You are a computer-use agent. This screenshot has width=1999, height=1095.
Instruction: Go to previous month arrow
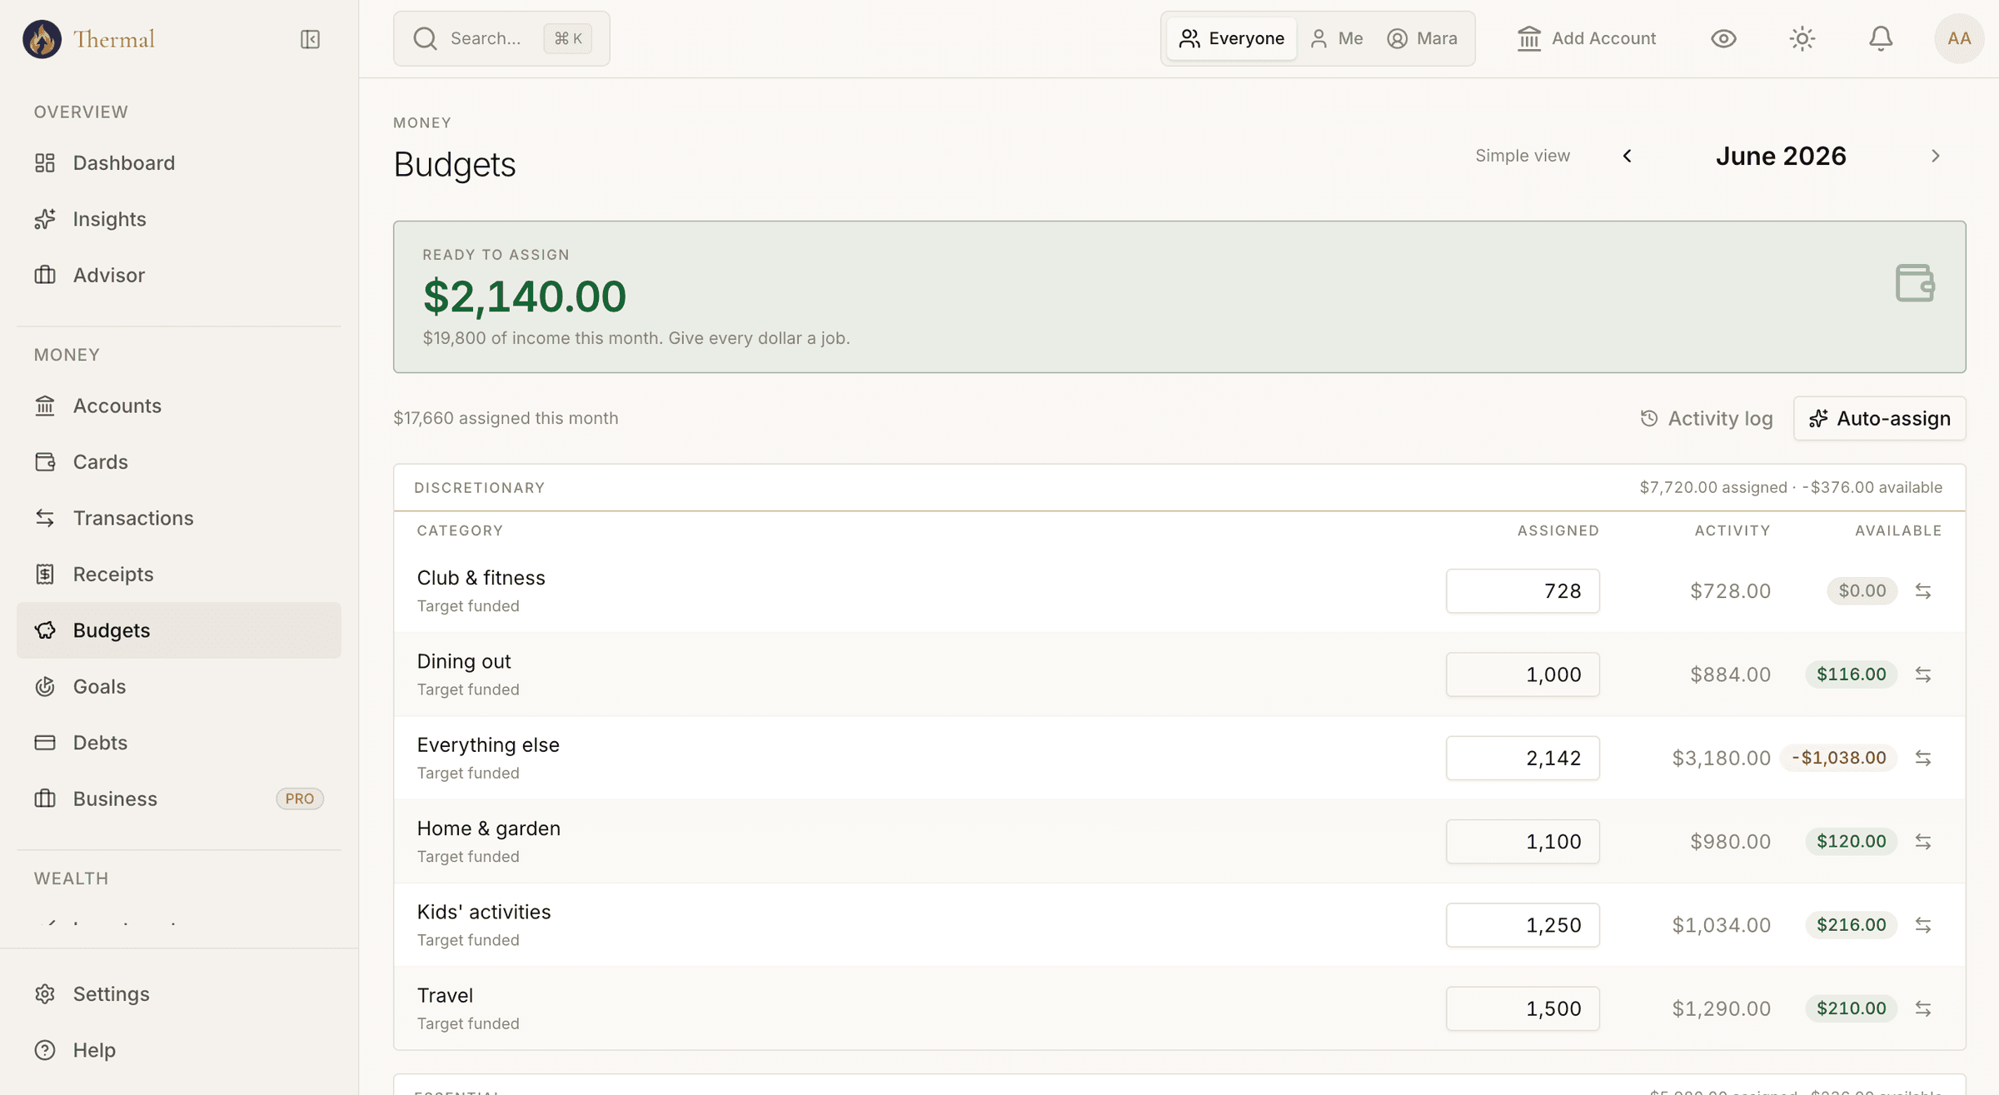pyautogui.click(x=1627, y=156)
